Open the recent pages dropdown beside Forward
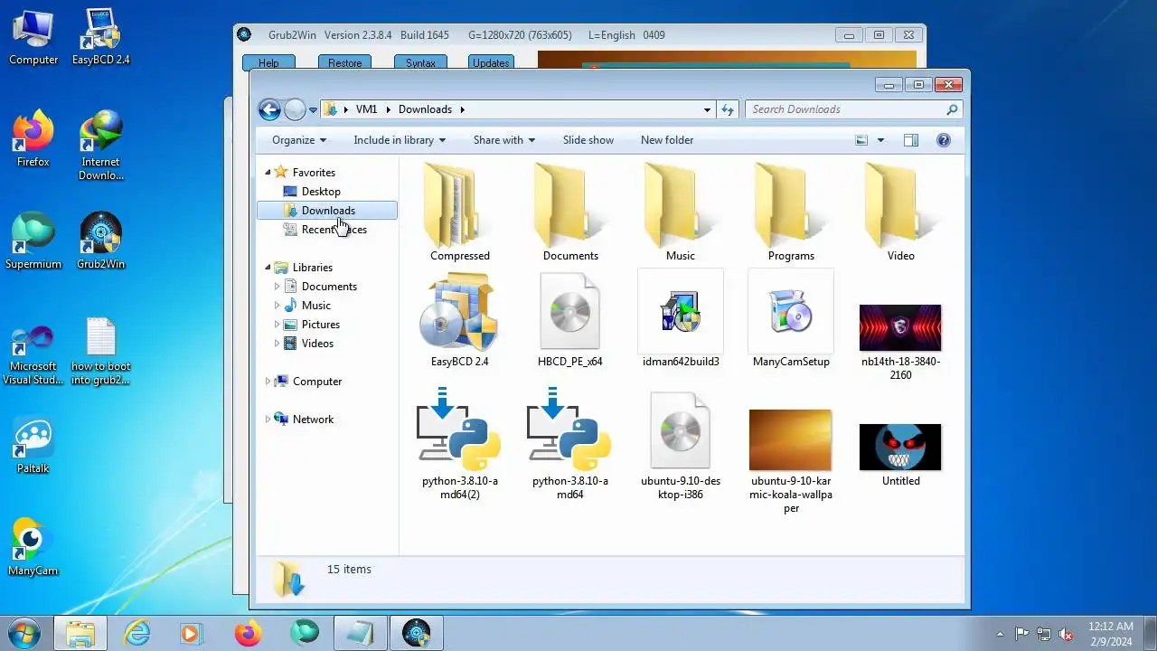The height and width of the screenshot is (651, 1157). coord(313,110)
